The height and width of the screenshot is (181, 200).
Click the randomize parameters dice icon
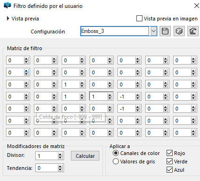click(179, 31)
